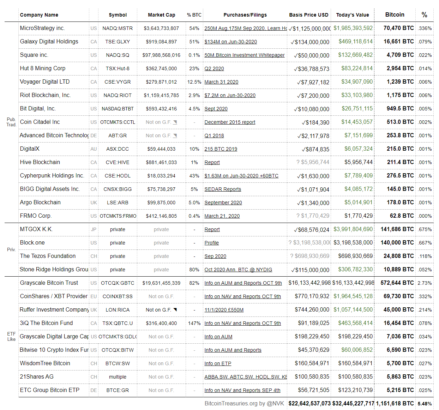Open Square '50M Bitcoin Investment Whitepaper' link

(x=244, y=55)
